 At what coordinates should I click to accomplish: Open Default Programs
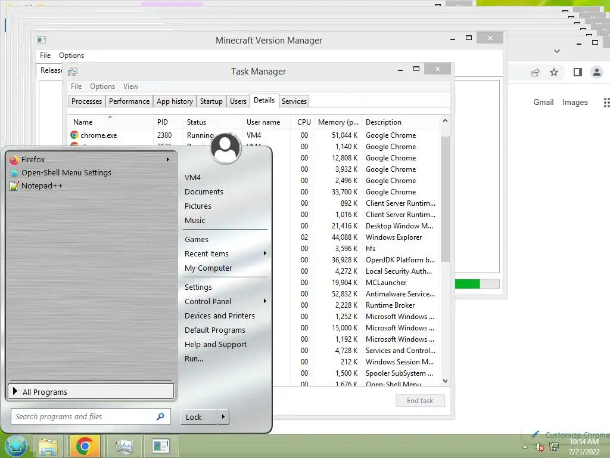pyautogui.click(x=214, y=330)
